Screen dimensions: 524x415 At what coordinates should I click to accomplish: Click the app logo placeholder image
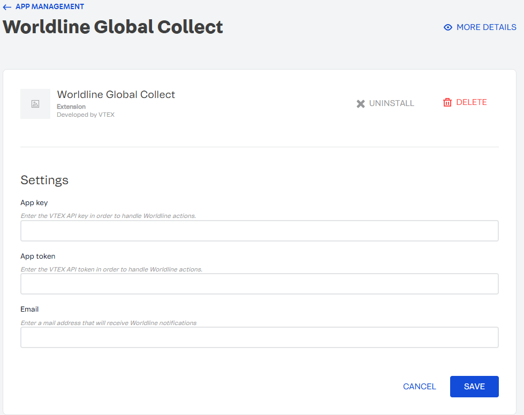pyautogui.click(x=35, y=103)
